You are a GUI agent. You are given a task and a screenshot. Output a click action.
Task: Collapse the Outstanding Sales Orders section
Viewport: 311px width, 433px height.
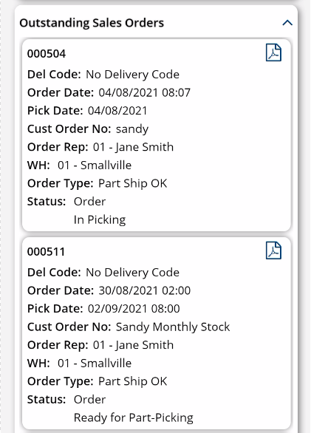(287, 23)
